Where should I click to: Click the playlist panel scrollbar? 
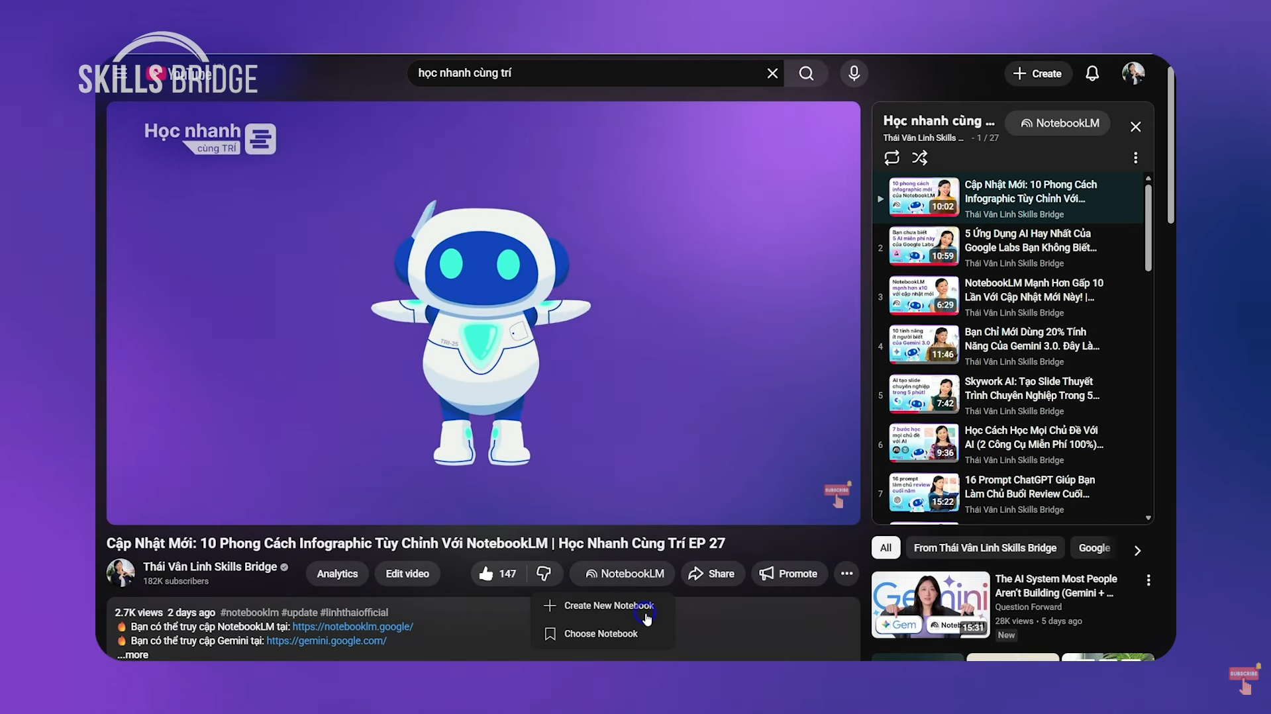click(1148, 228)
